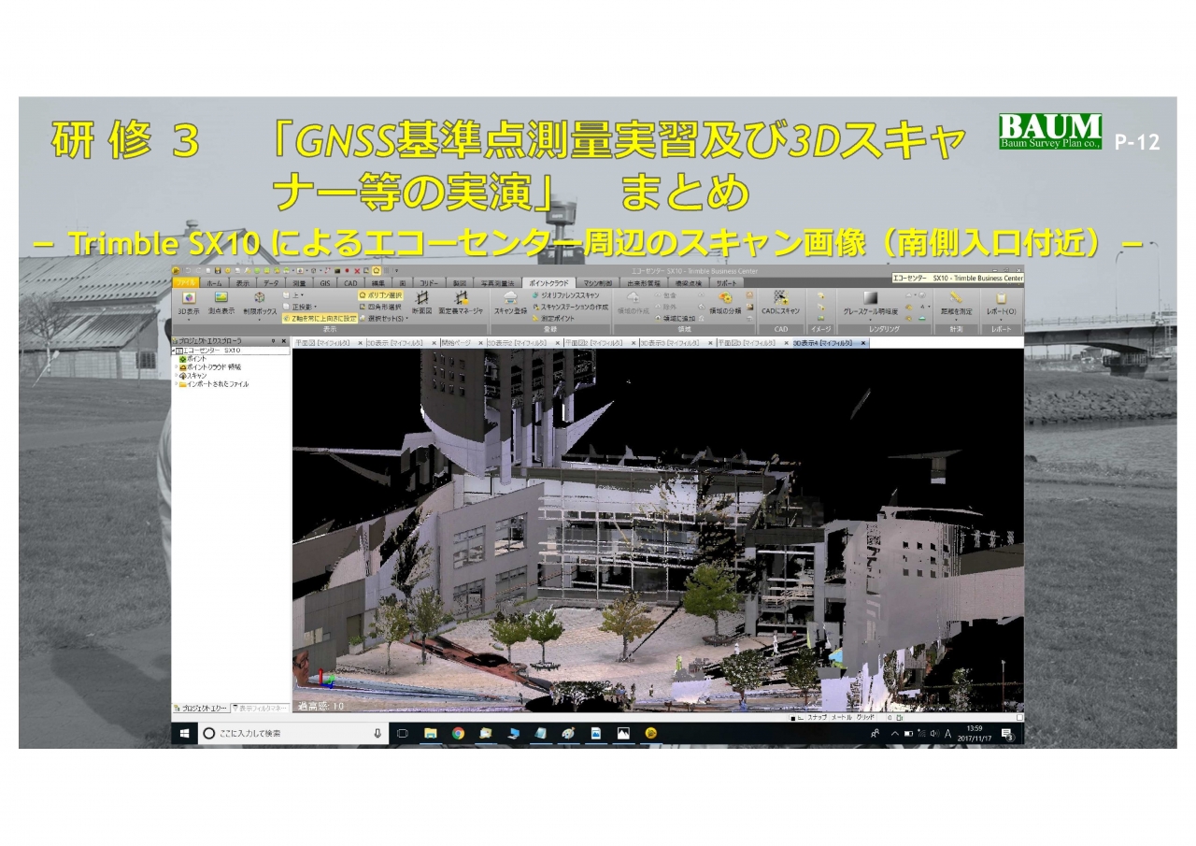This screenshot has height=846, width=1196.
Task: Toggle Z軸を常に上向きに設定 option
Action: [x=321, y=318]
